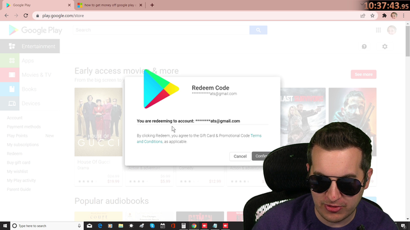Select the Movies & TV category

30,75
